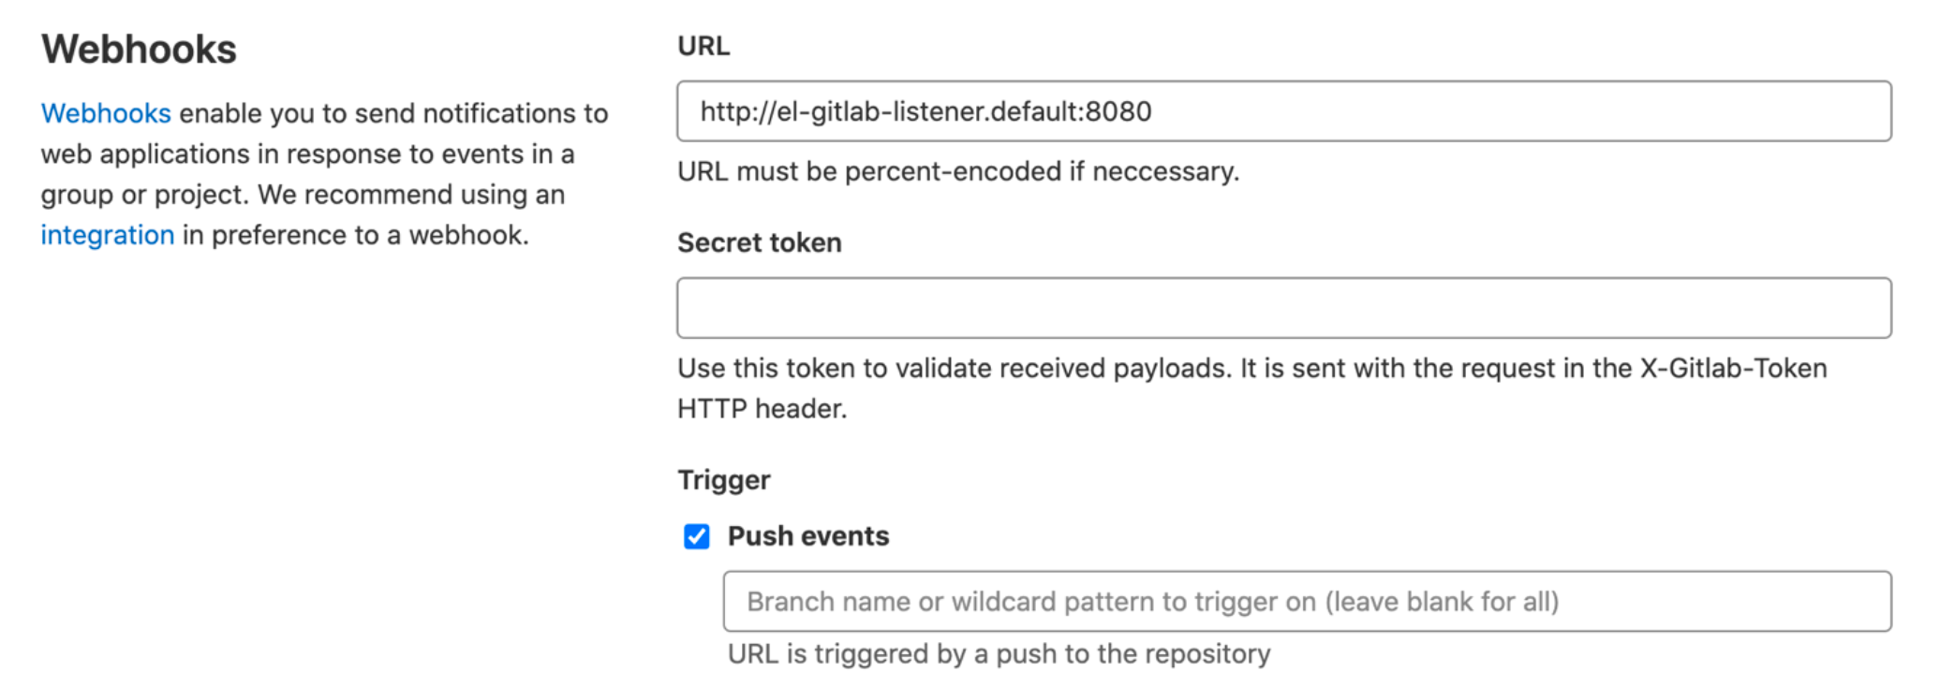Open the blue Webhooks documentation link
1954x700 pixels.
pos(106,113)
